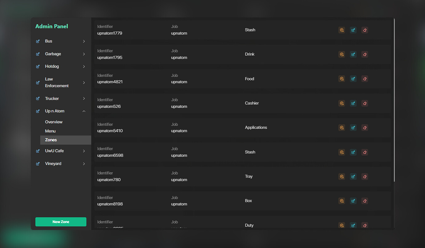This screenshot has height=248, width=425.
Task: Teleport to zone upnatom1779
Action: [342, 30]
